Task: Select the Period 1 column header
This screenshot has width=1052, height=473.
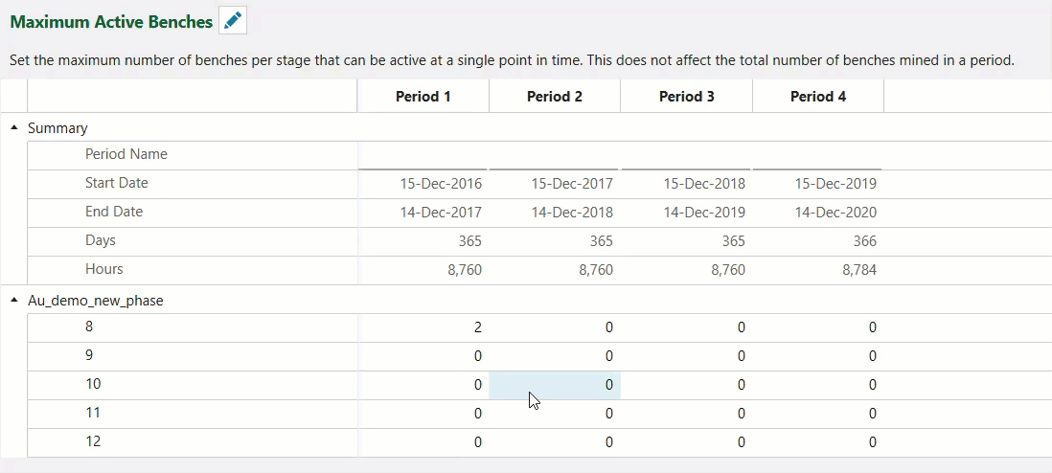Action: [423, 97]
